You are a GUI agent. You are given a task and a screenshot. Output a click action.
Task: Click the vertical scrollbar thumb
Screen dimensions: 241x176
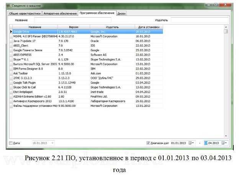point(226,31)
